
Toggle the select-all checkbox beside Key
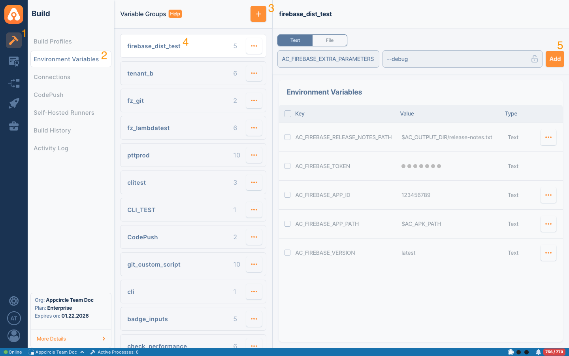(x=288, y=114)
